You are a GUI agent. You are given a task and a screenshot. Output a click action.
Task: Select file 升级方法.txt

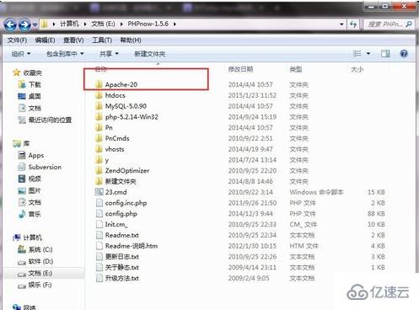(122, 278)
